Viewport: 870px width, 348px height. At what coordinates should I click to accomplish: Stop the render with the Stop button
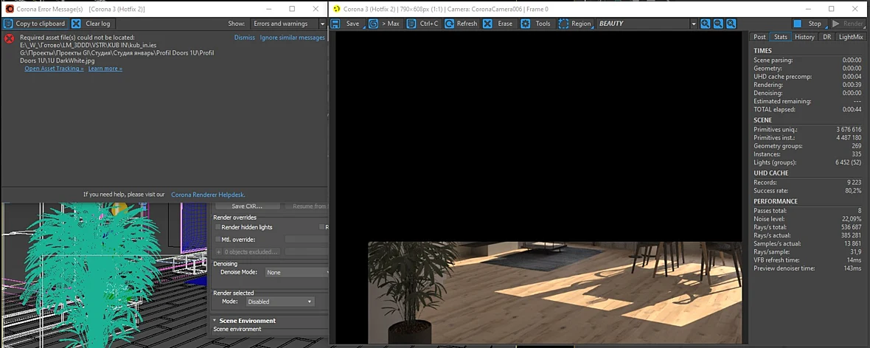809,24
